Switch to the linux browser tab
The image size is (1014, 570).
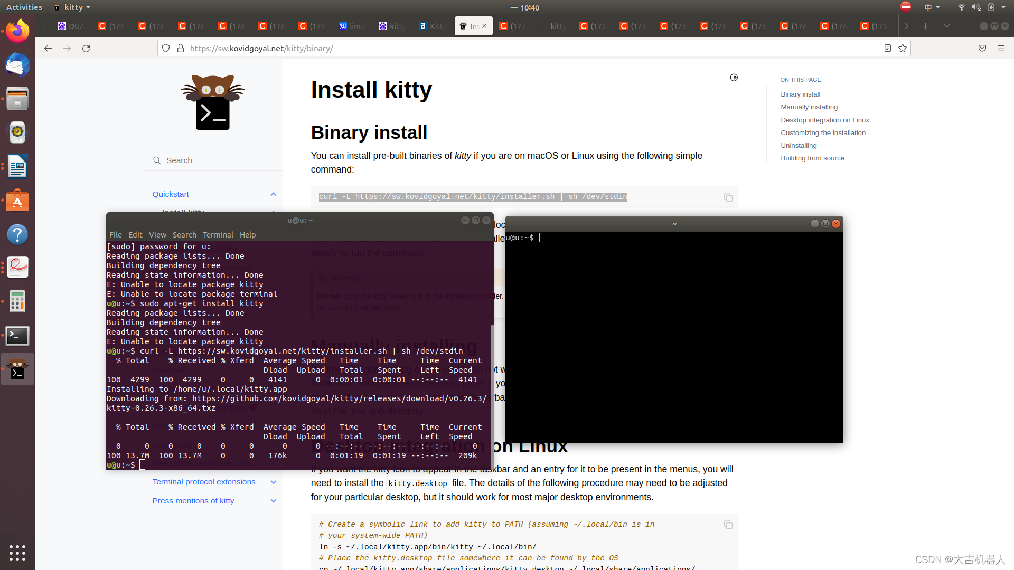click(x=352, y=26)
